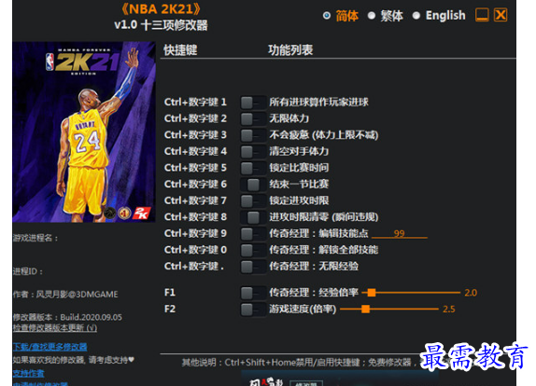
Task: Click the 游戏速度 slider handle
Action: tap(365, 309)
